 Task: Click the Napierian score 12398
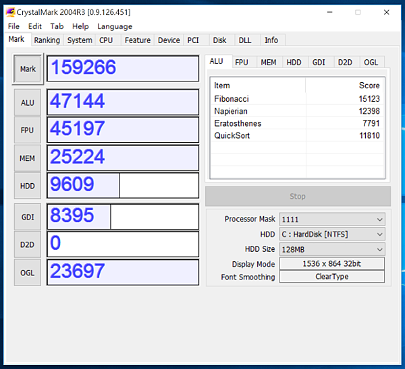click(x=369, y=111)
